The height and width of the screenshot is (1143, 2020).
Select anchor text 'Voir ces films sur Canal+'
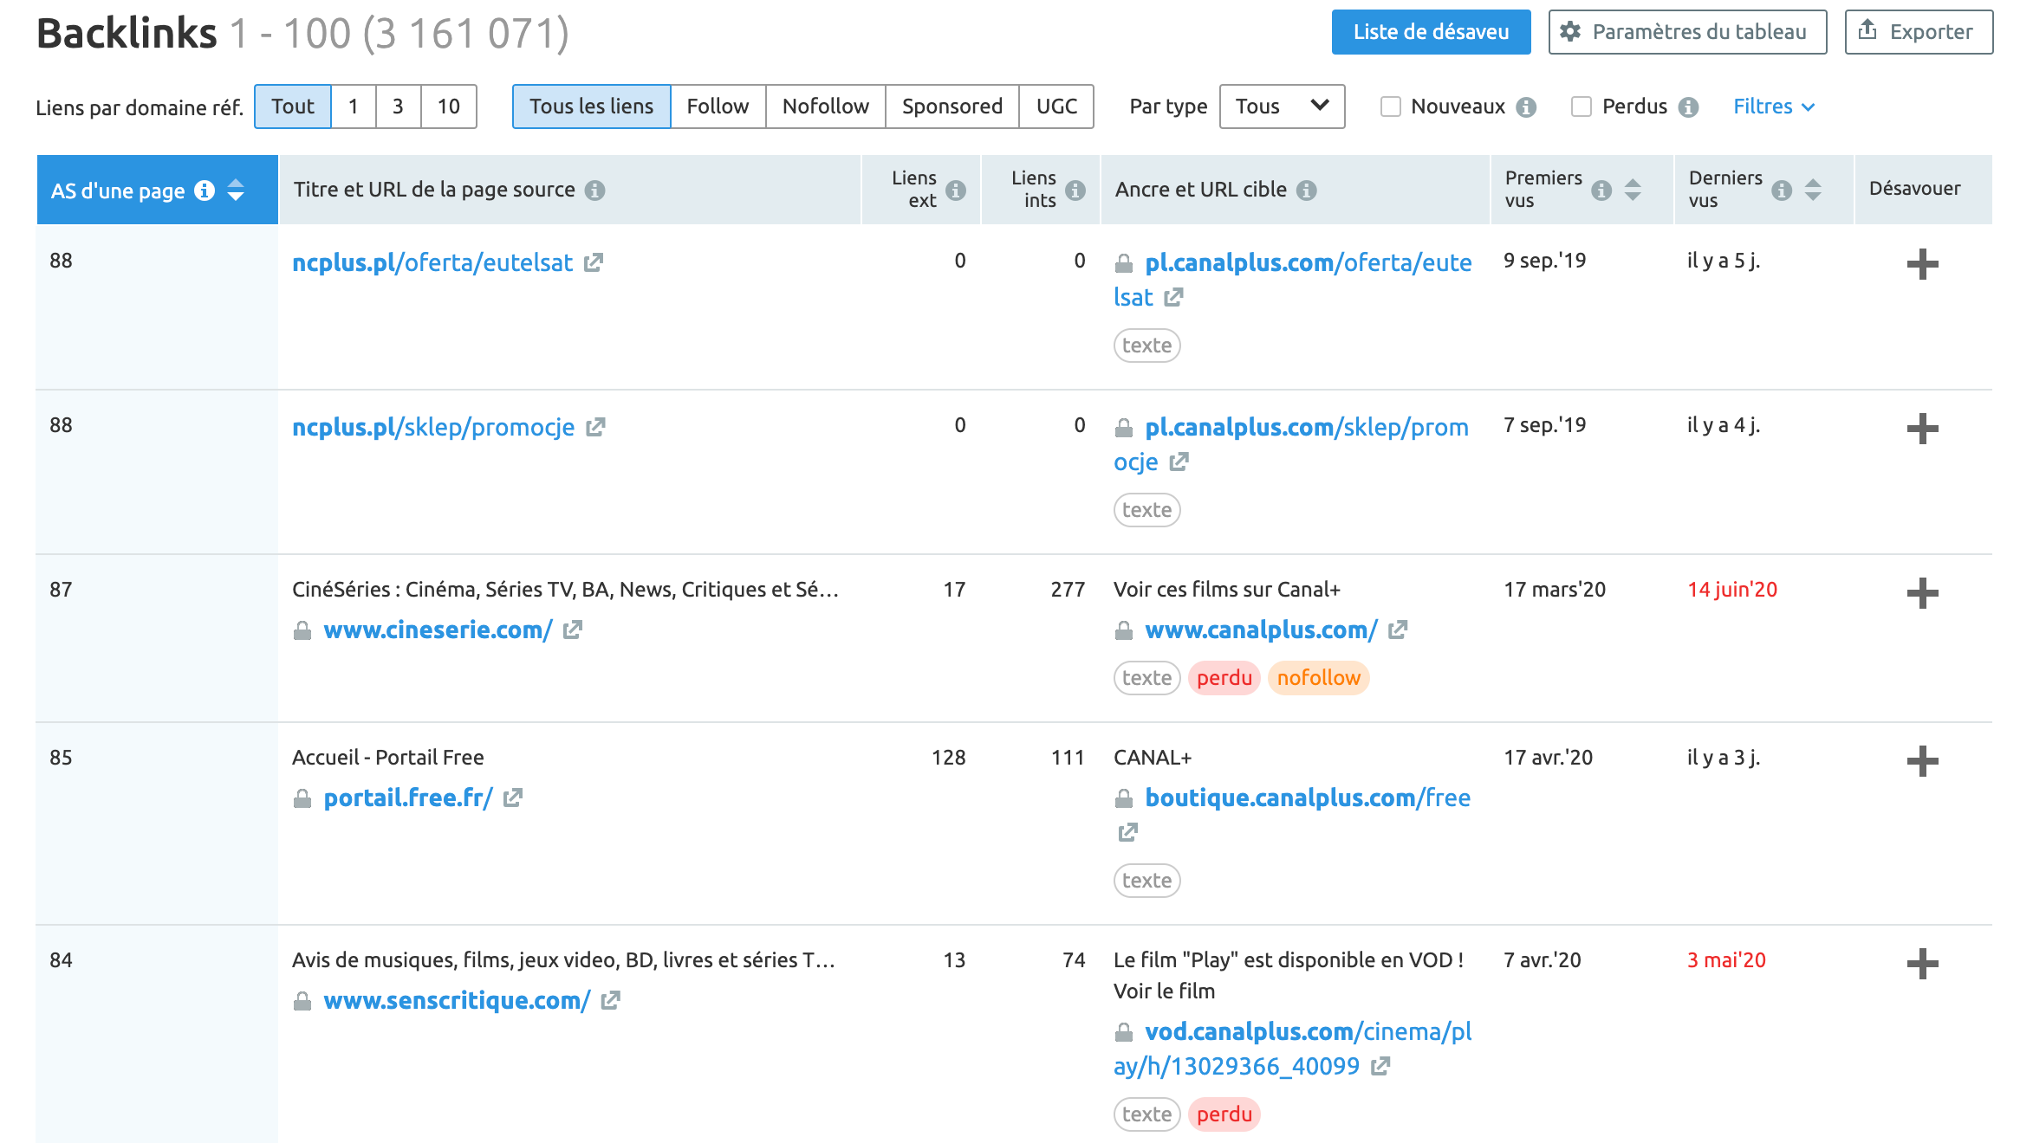(1226, 590)
